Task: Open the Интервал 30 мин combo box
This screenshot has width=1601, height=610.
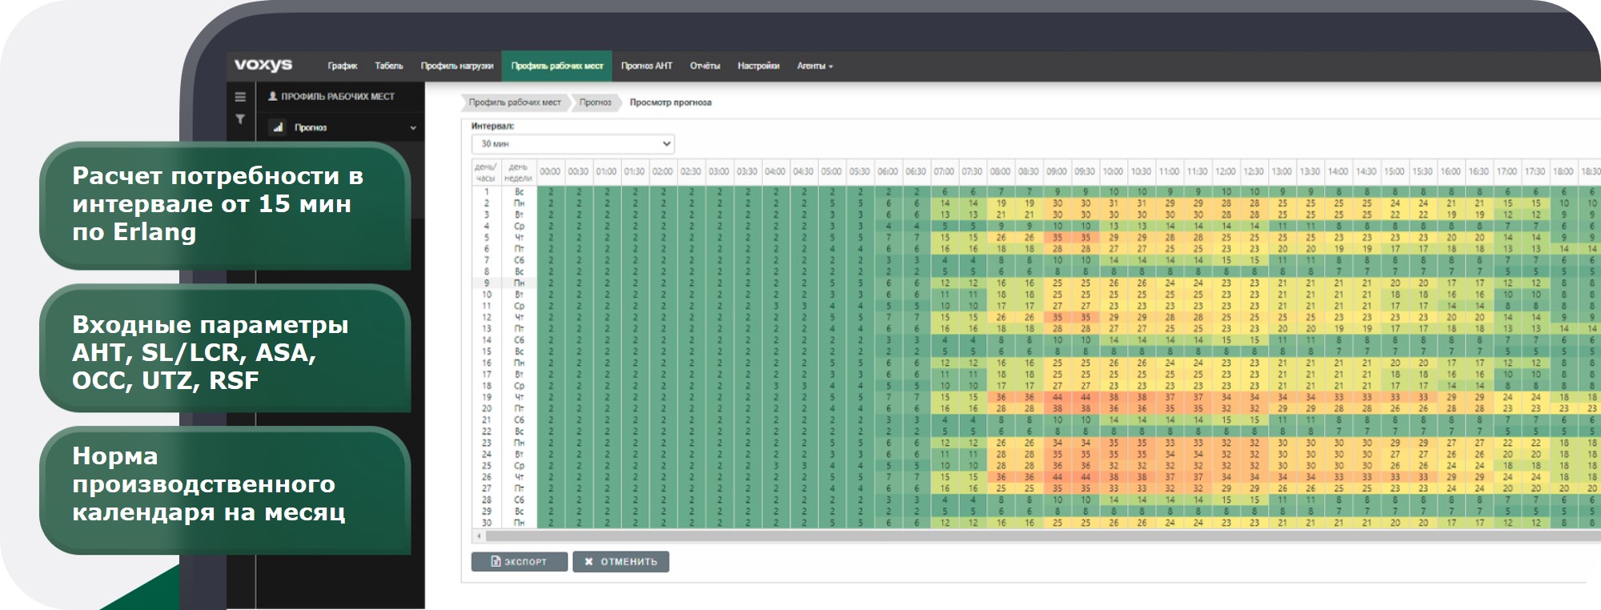Action: (573, 144)
